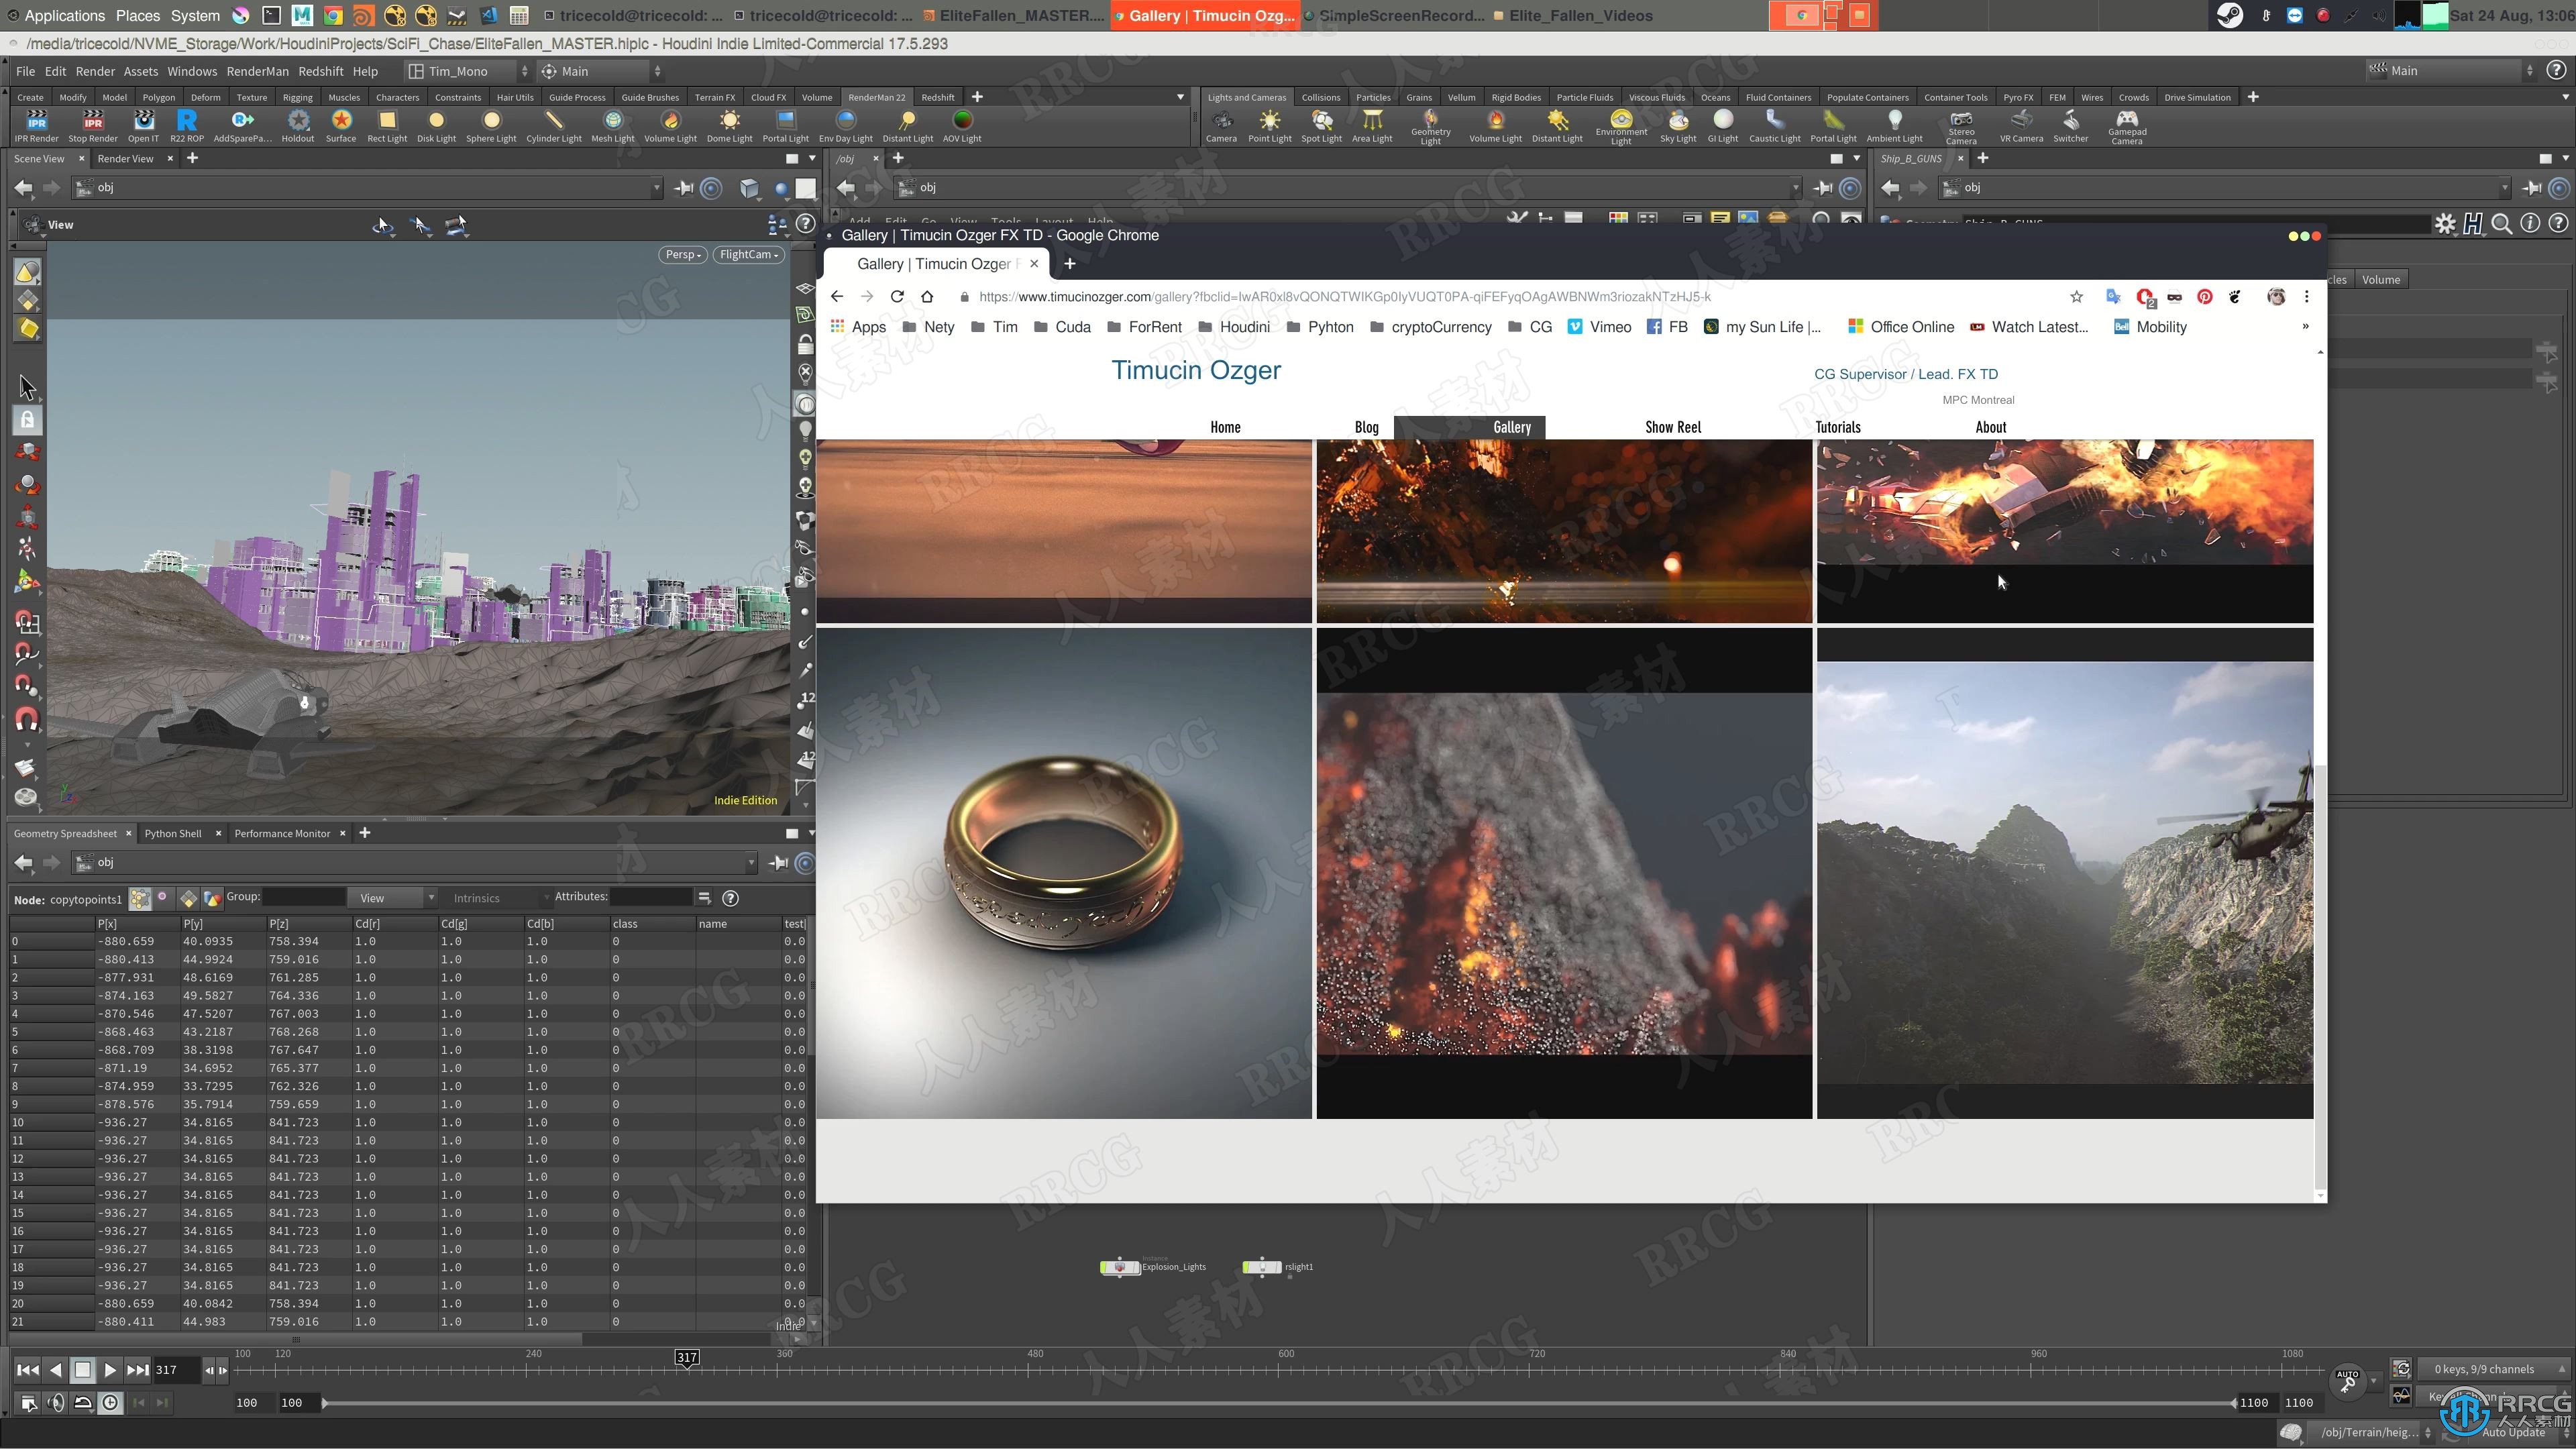Open the Steam tray icon
Screen dimensions: 2576x1449
click(x=2229, y=15)
